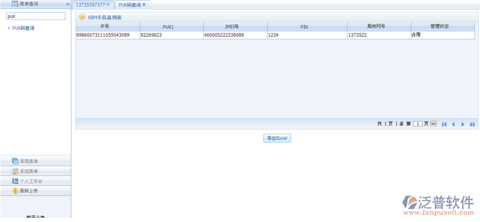Image resolution: width=480 pixels, height=222 pixels.
Task: Collapse the sidebar with the double chevron
Action: pyautogui.click(x=68, y=4)
